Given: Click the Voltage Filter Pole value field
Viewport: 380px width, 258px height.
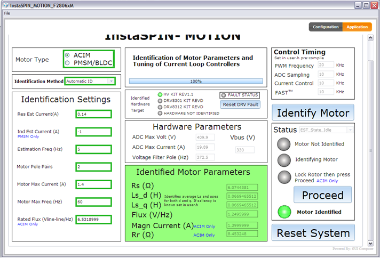Looking at the screenshot, I should click(205, 157).
